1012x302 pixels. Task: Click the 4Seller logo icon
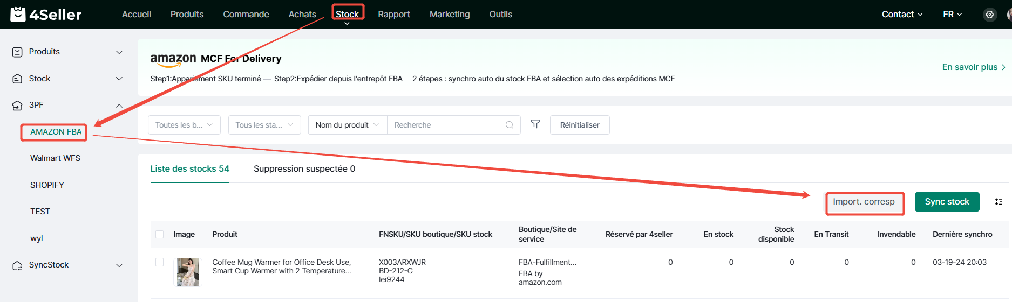pos(18,14)
